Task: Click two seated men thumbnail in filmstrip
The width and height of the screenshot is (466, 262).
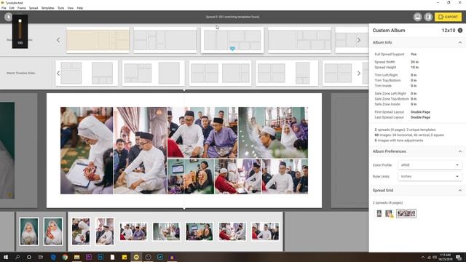Action: pyautogui.click(x=133, y=231)
